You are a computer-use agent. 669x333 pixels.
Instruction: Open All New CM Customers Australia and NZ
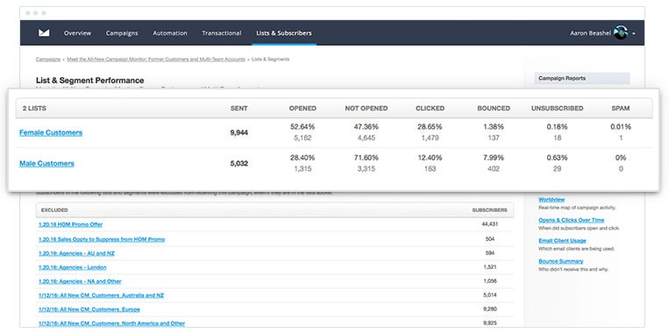101,295
